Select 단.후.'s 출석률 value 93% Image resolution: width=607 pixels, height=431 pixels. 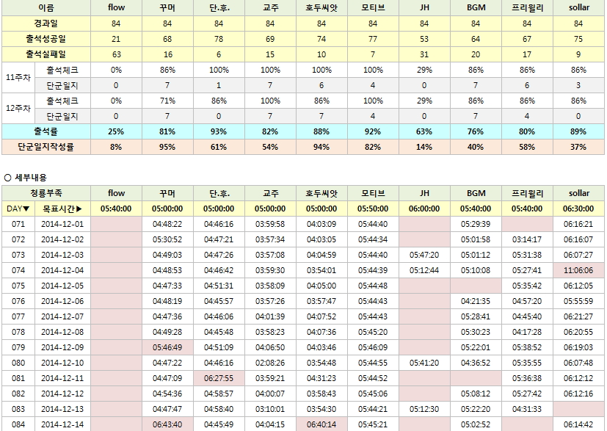click(219, 131)
